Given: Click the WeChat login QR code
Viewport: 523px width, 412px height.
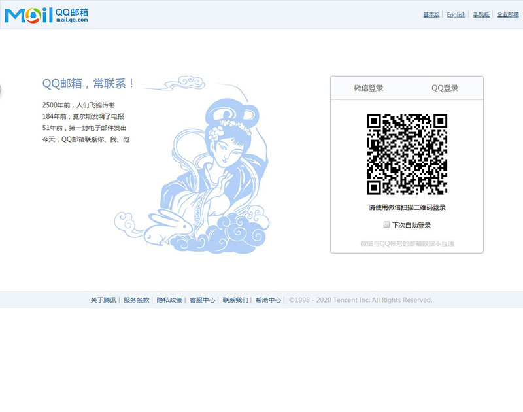Looking at the screenshot, I should (407, 154).
